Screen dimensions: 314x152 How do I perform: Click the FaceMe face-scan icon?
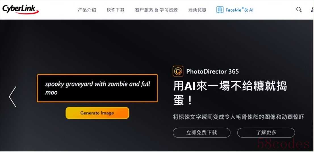tap(220, 10)
